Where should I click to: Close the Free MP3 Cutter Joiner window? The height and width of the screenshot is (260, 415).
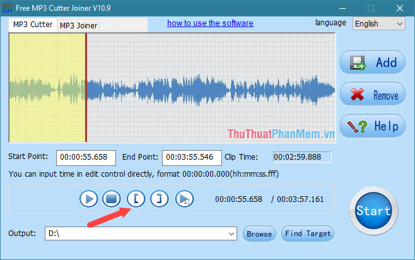click(x=400, y=8)
